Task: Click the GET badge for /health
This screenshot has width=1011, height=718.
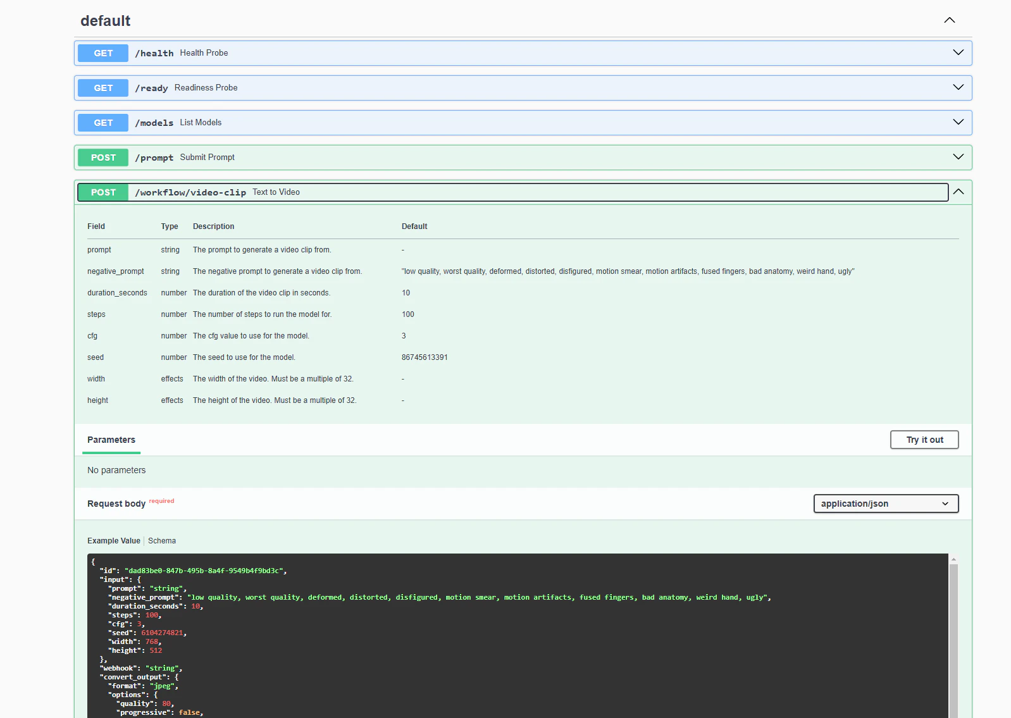Action: (x=103, y=53)
